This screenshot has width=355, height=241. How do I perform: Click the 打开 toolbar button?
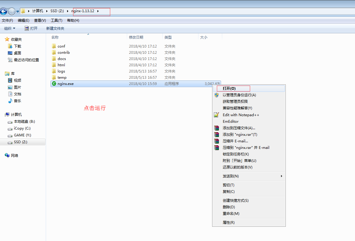pyautogui.click(x=31, y=28)
